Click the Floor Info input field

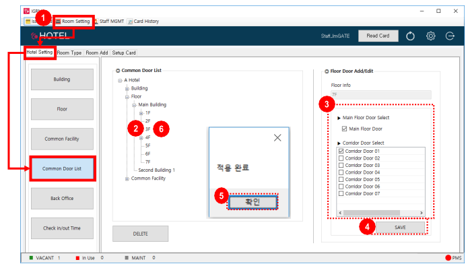tap(380, 95)
